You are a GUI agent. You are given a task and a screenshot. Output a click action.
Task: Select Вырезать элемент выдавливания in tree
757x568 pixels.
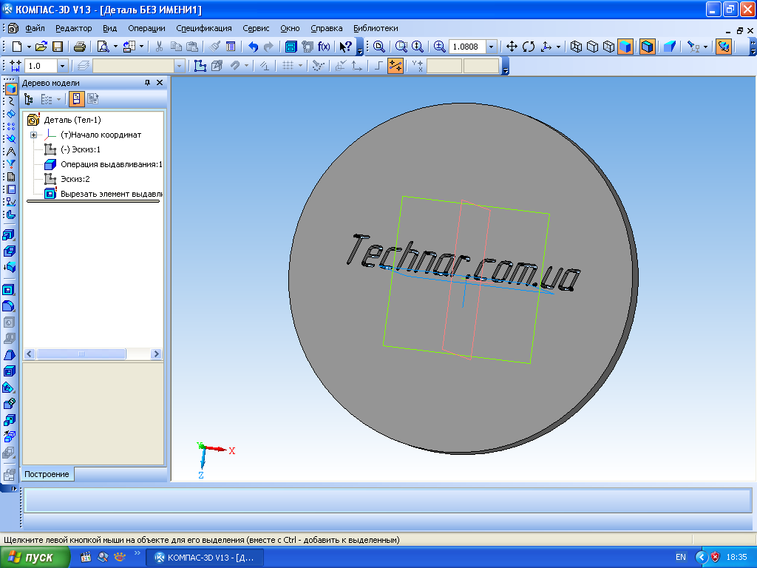point(112,195)
